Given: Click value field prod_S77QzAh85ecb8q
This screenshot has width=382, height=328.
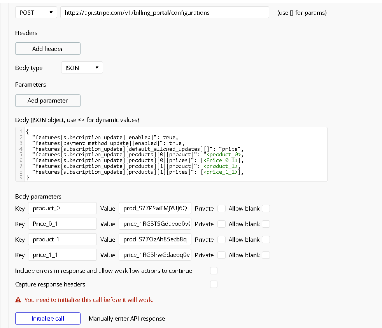Looking at the screenshot, I should [155, 239].
